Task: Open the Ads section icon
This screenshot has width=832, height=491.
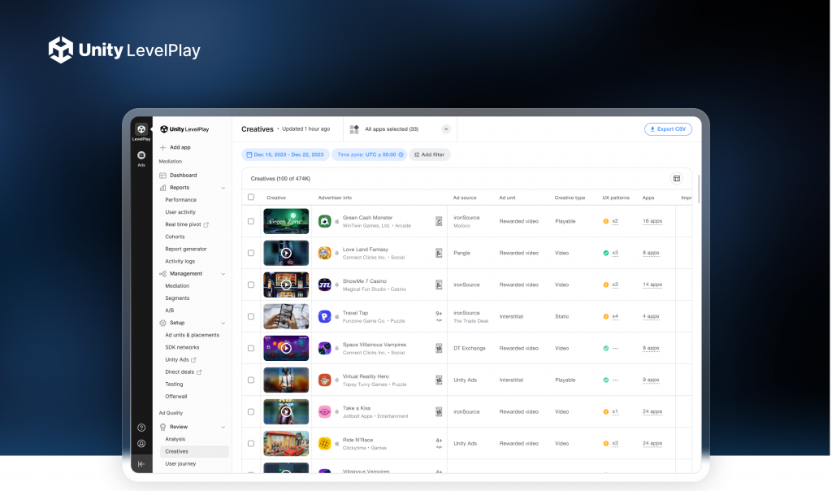Action: pyautogui.click(x=141, y=155)
